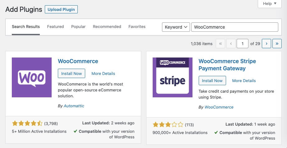Go to next page of results
The height and width of the screenshot is (148, 287).
[266, 44]
